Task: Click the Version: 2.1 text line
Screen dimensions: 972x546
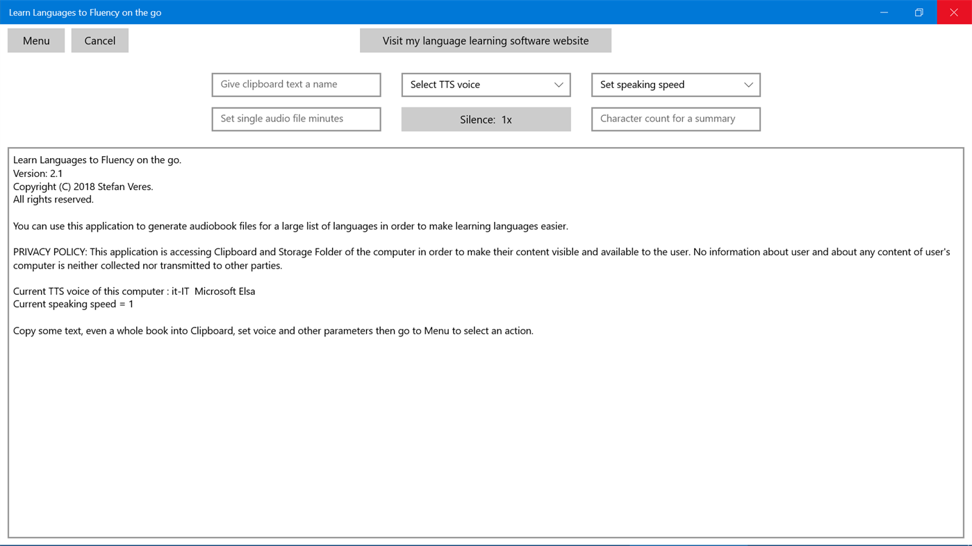Action: point(38,173)
